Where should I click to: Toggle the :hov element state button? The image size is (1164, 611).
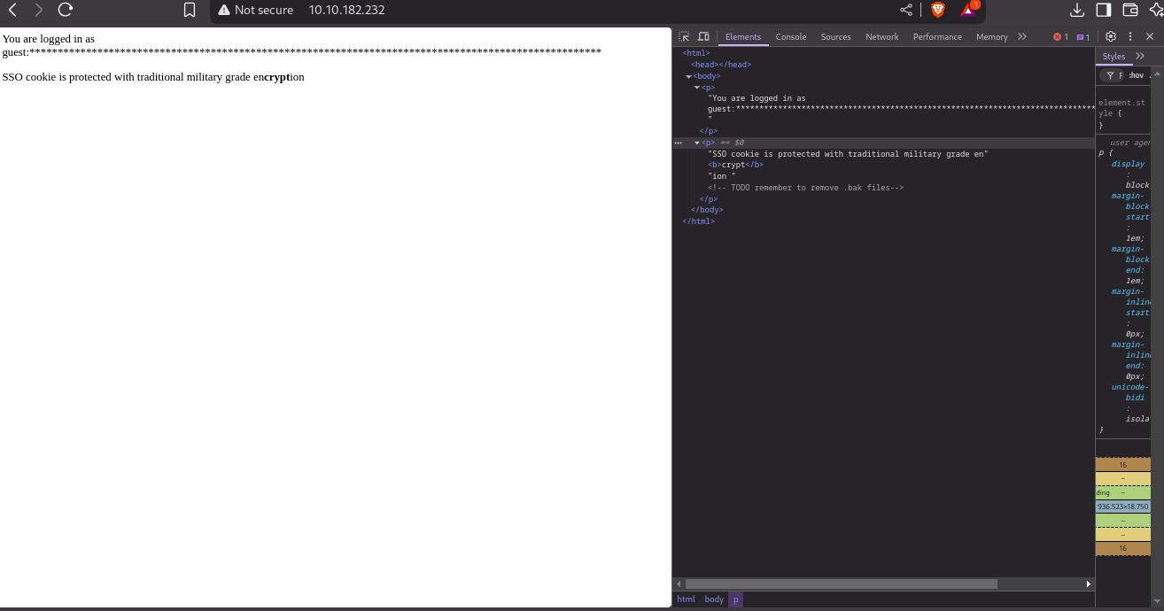coord(1136,75)
